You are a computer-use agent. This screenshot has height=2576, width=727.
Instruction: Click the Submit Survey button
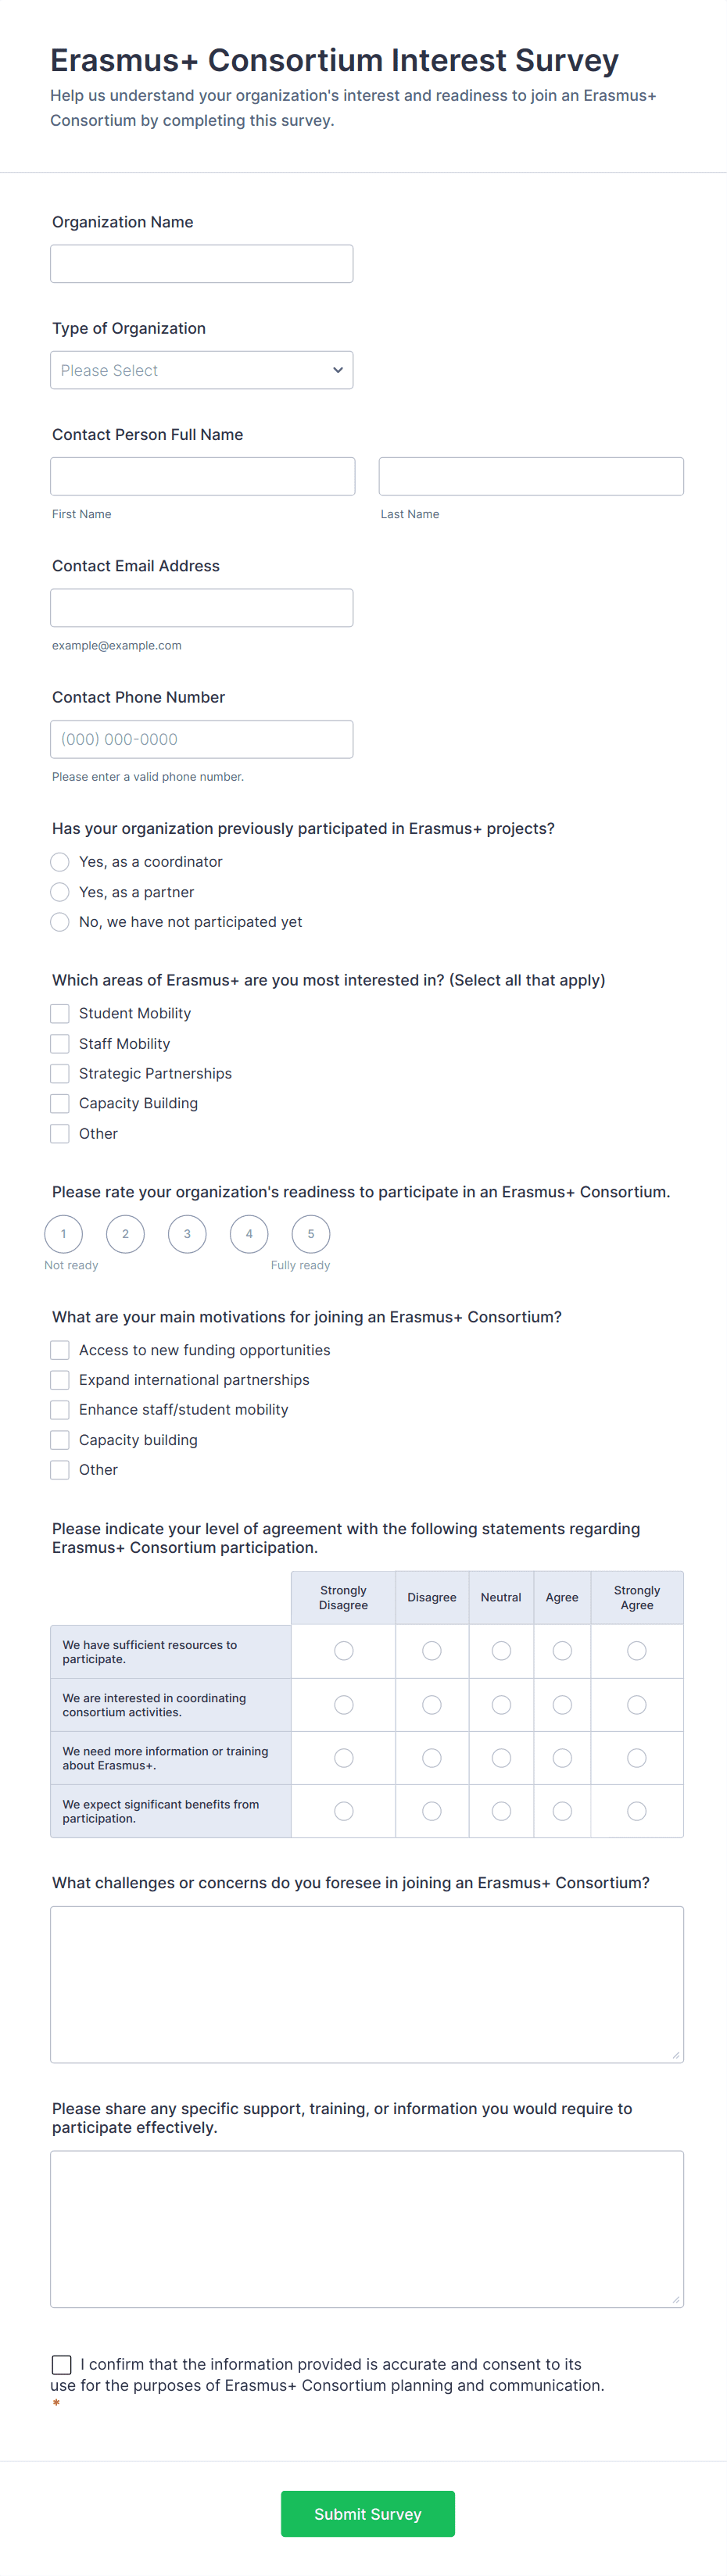(x=367, y=2513)
